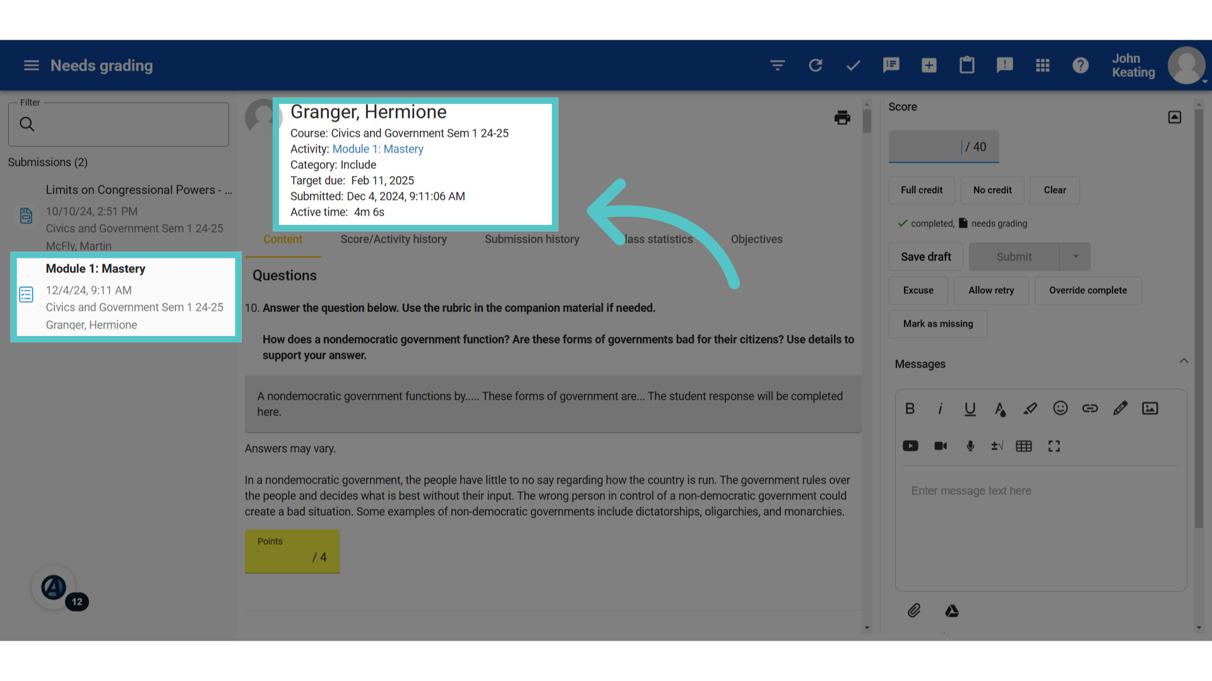Open John Keating user avatar menu

coord(1187,65)
